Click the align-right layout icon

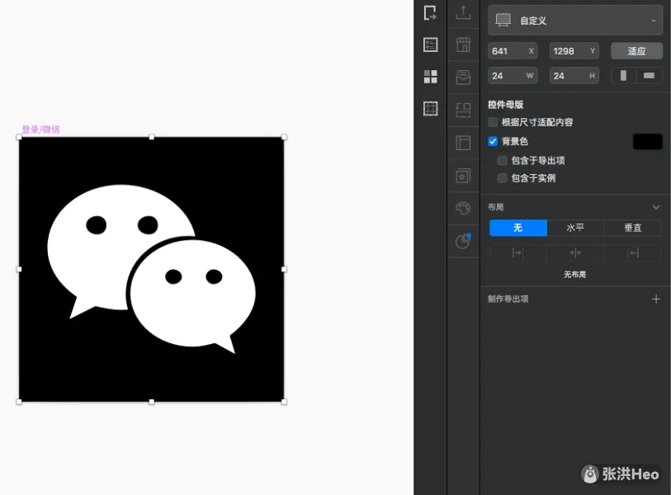(633, 252)
